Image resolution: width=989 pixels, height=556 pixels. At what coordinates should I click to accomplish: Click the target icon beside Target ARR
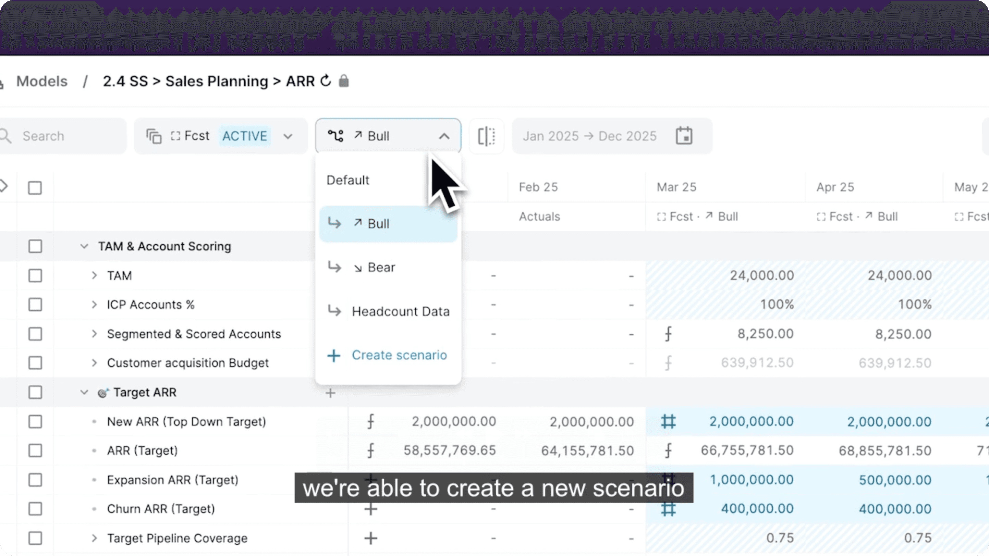[x=103, y=393]
